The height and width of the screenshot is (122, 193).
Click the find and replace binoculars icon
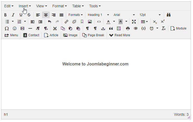point(169,15)
